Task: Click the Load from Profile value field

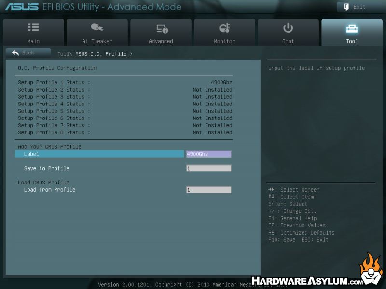Action: (209, 190)
